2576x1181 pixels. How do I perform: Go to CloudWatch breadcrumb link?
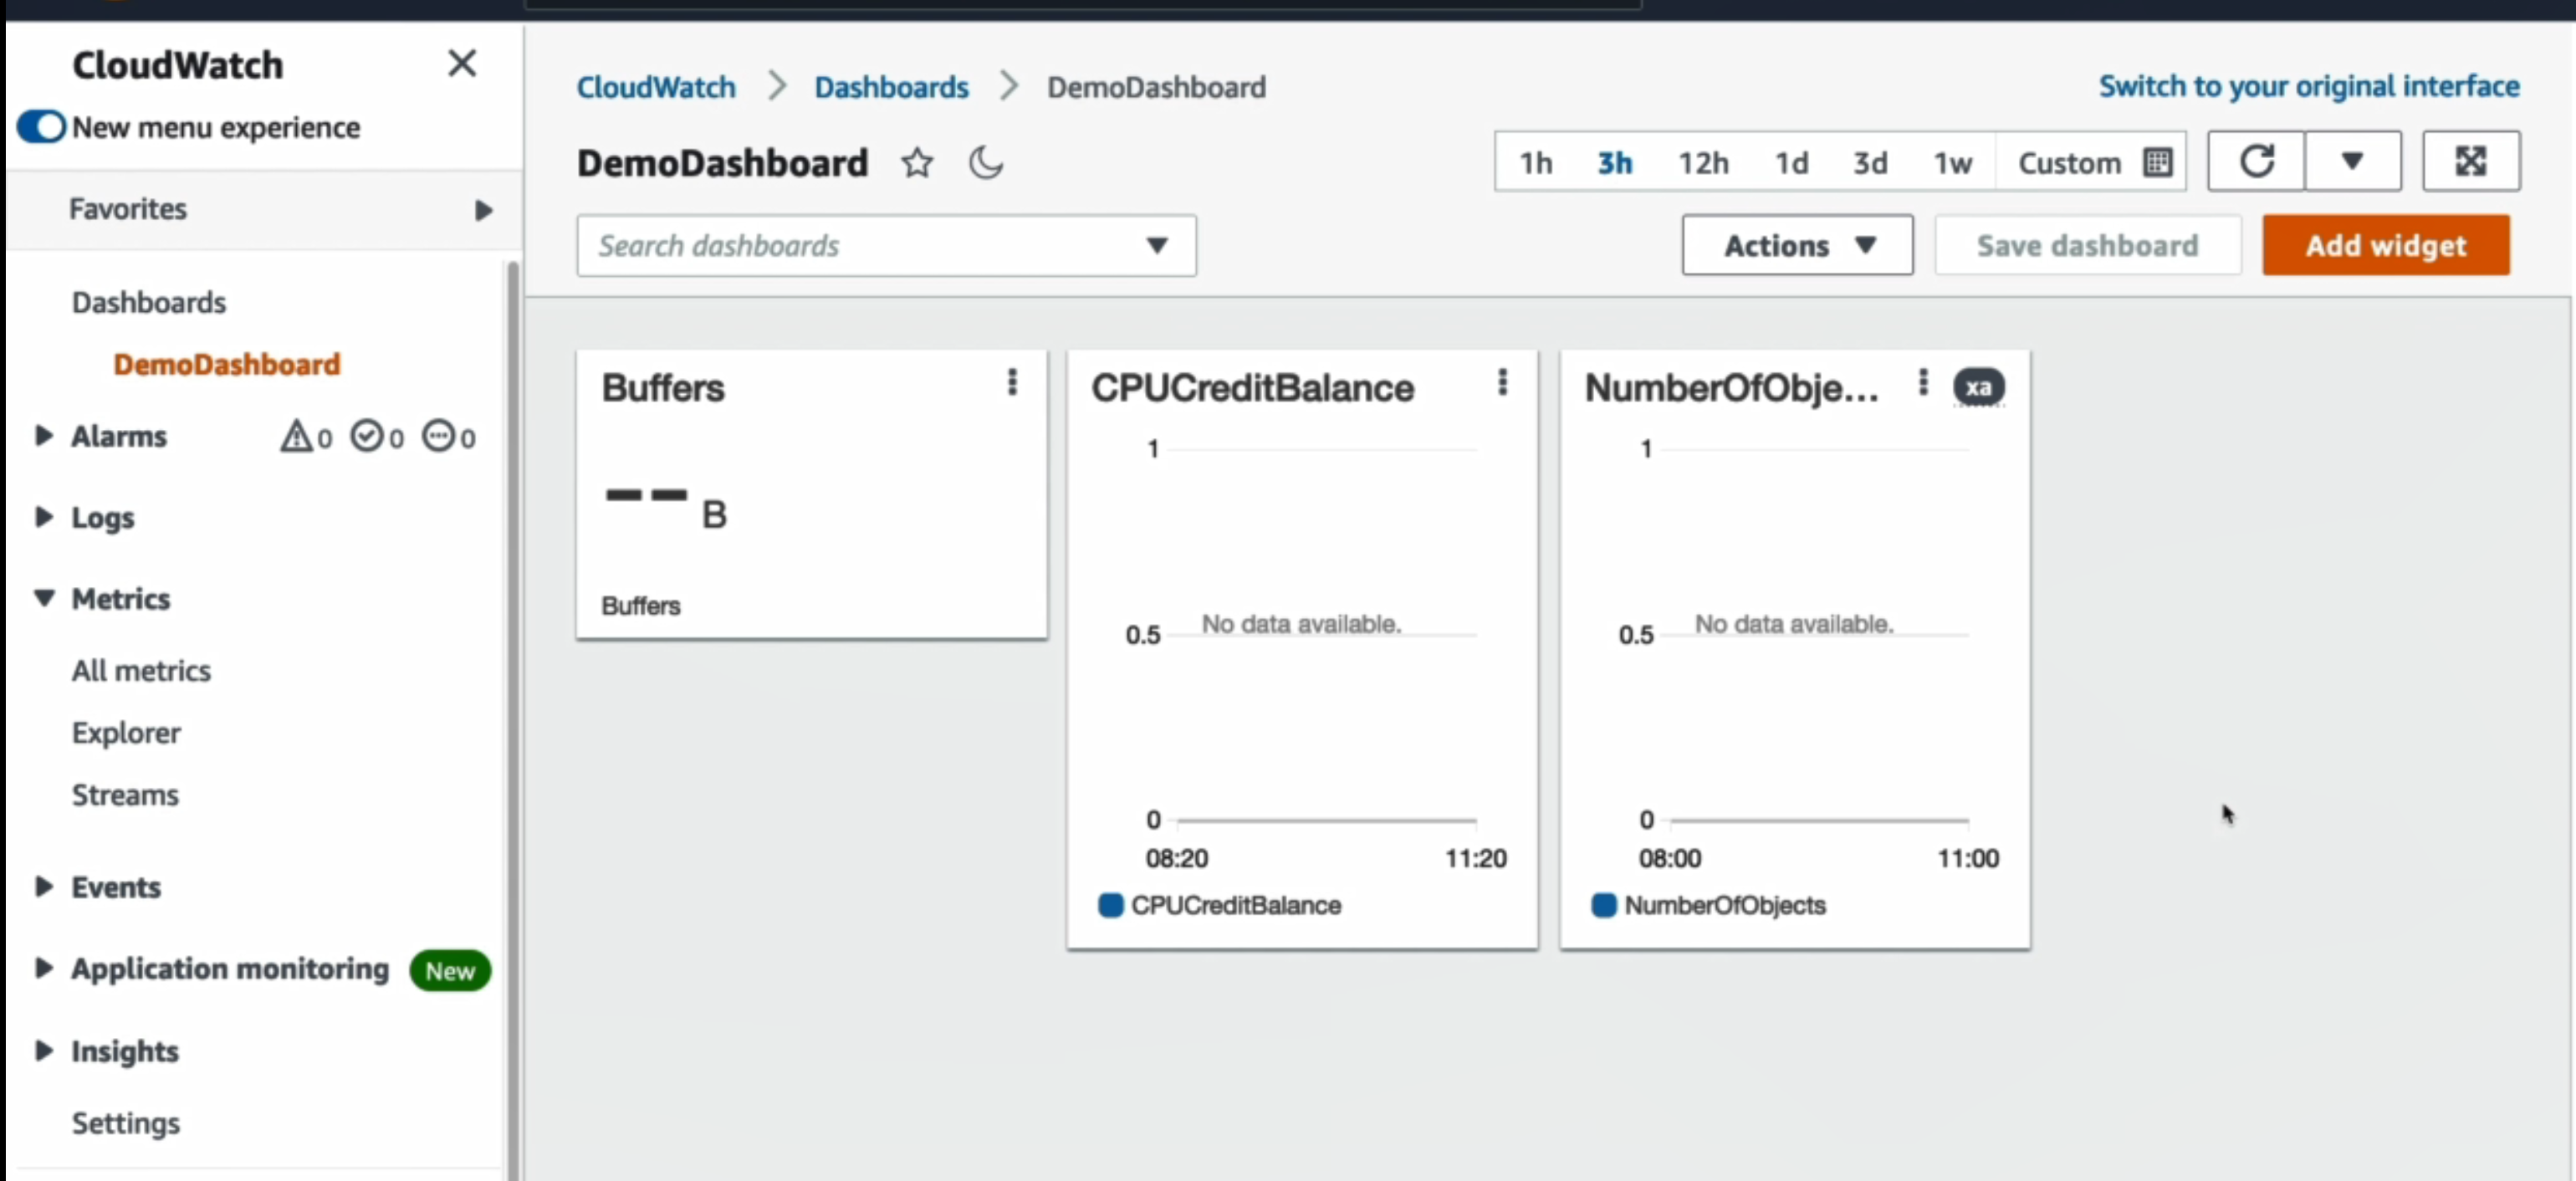[x=656, y=87]
